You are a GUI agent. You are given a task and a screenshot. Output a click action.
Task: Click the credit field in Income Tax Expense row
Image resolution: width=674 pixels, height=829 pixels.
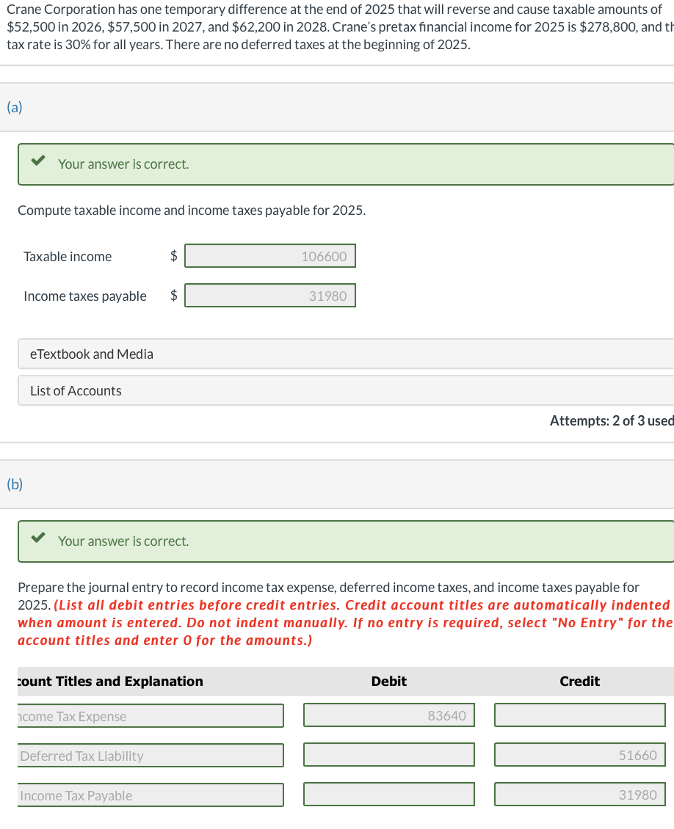580,715
